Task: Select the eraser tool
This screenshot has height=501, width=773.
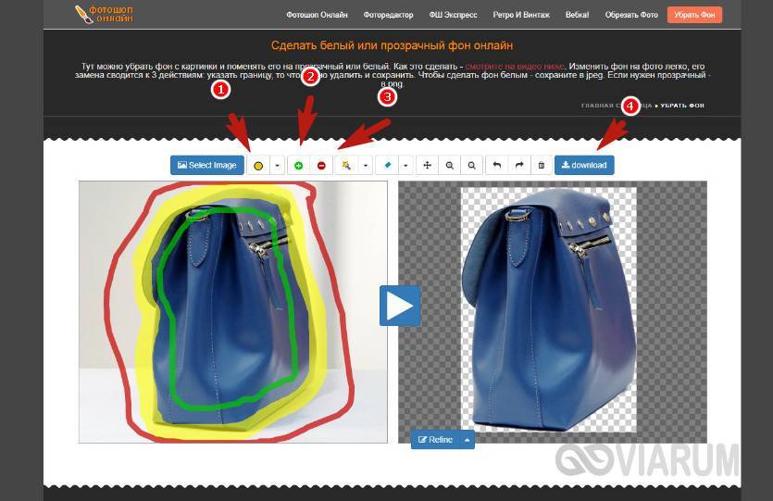Action: tap(387, 166)
